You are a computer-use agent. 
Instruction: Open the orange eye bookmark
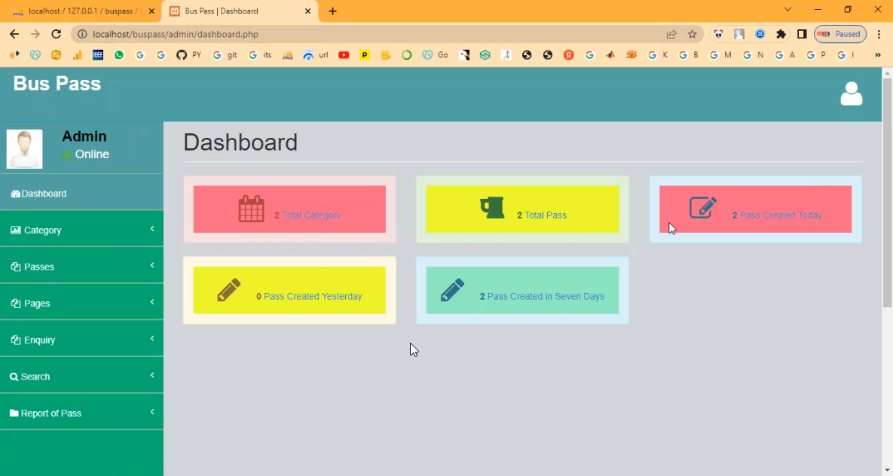(631, 55)
